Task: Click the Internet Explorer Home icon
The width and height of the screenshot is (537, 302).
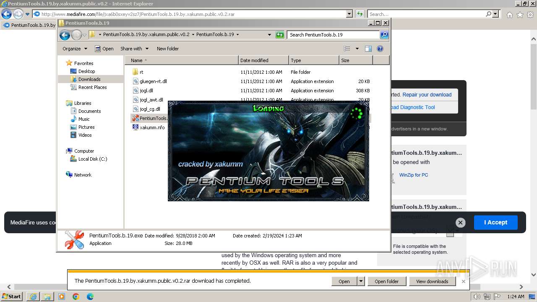Action: (x=509, y=15)
